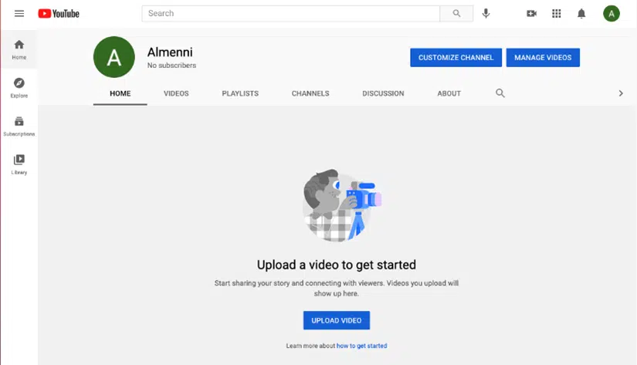Open Library in the sidebar
This screenshot has height=365, width=637.
point(19,164)
